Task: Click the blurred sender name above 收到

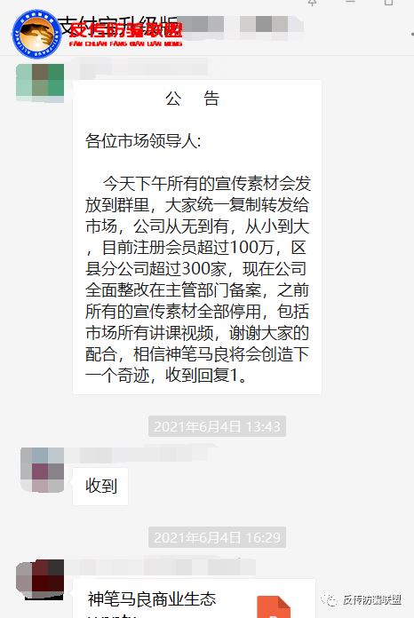Action: pyautogui.click(x=144, y=455)
